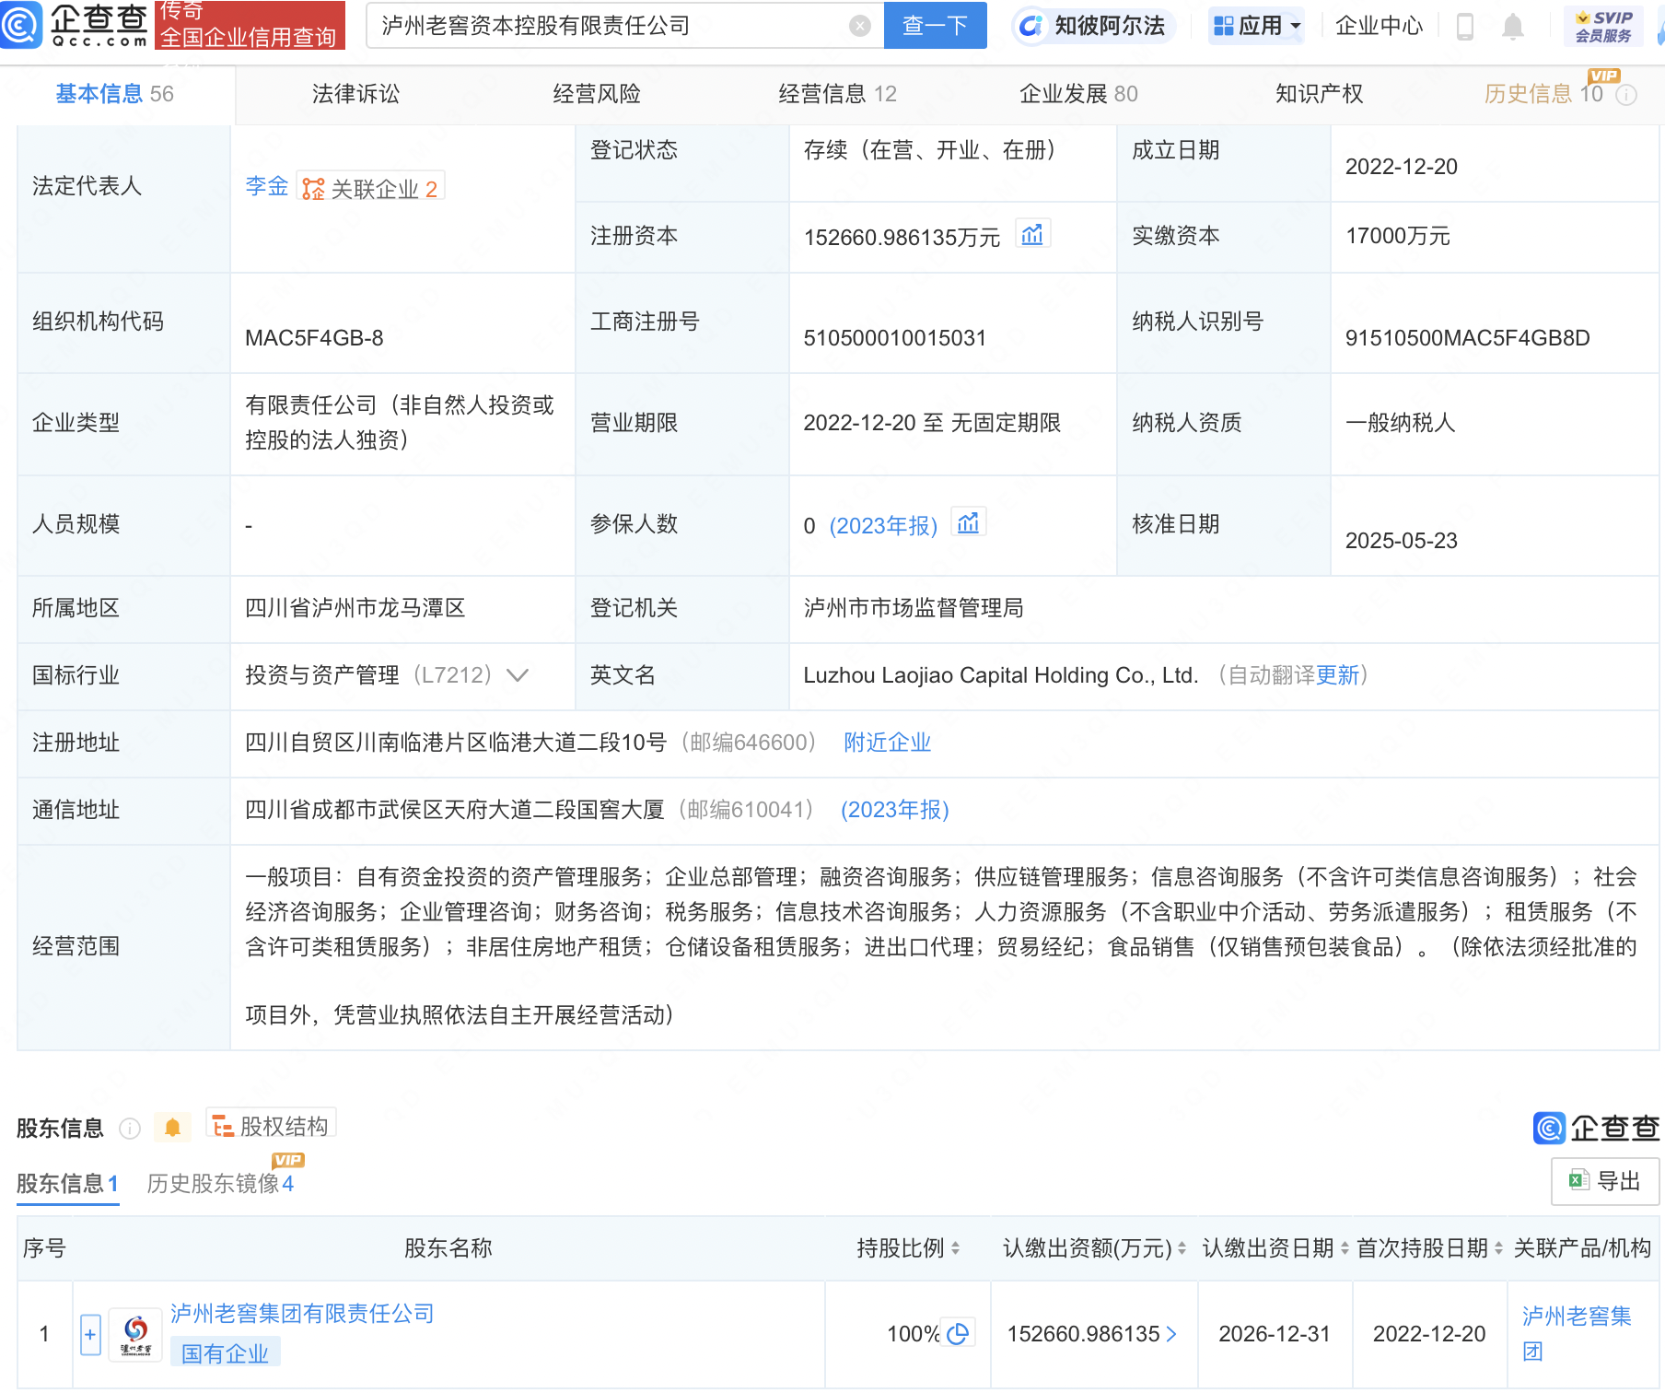Screen dimensions: 1665x1393
Task: Select 泸州市市场监督管理局 text
Action: 914,608
